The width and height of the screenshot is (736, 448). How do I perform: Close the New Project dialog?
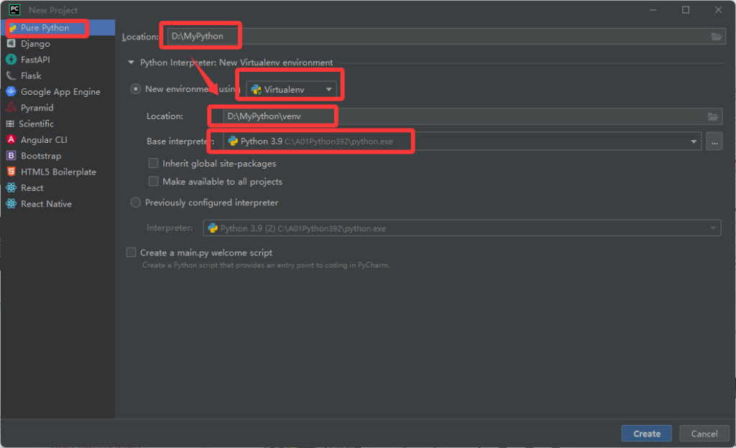[x=718, y=10]
